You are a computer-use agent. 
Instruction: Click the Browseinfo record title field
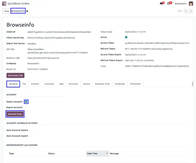click(x=20, y=25)
